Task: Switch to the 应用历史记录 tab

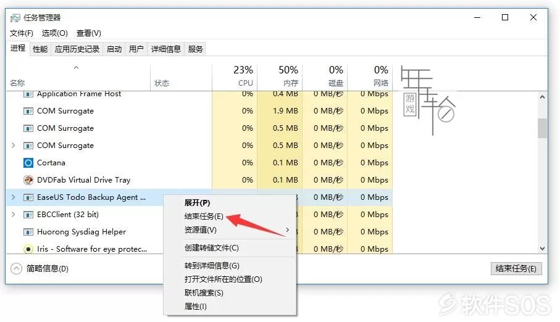Action: coord(77,49)
